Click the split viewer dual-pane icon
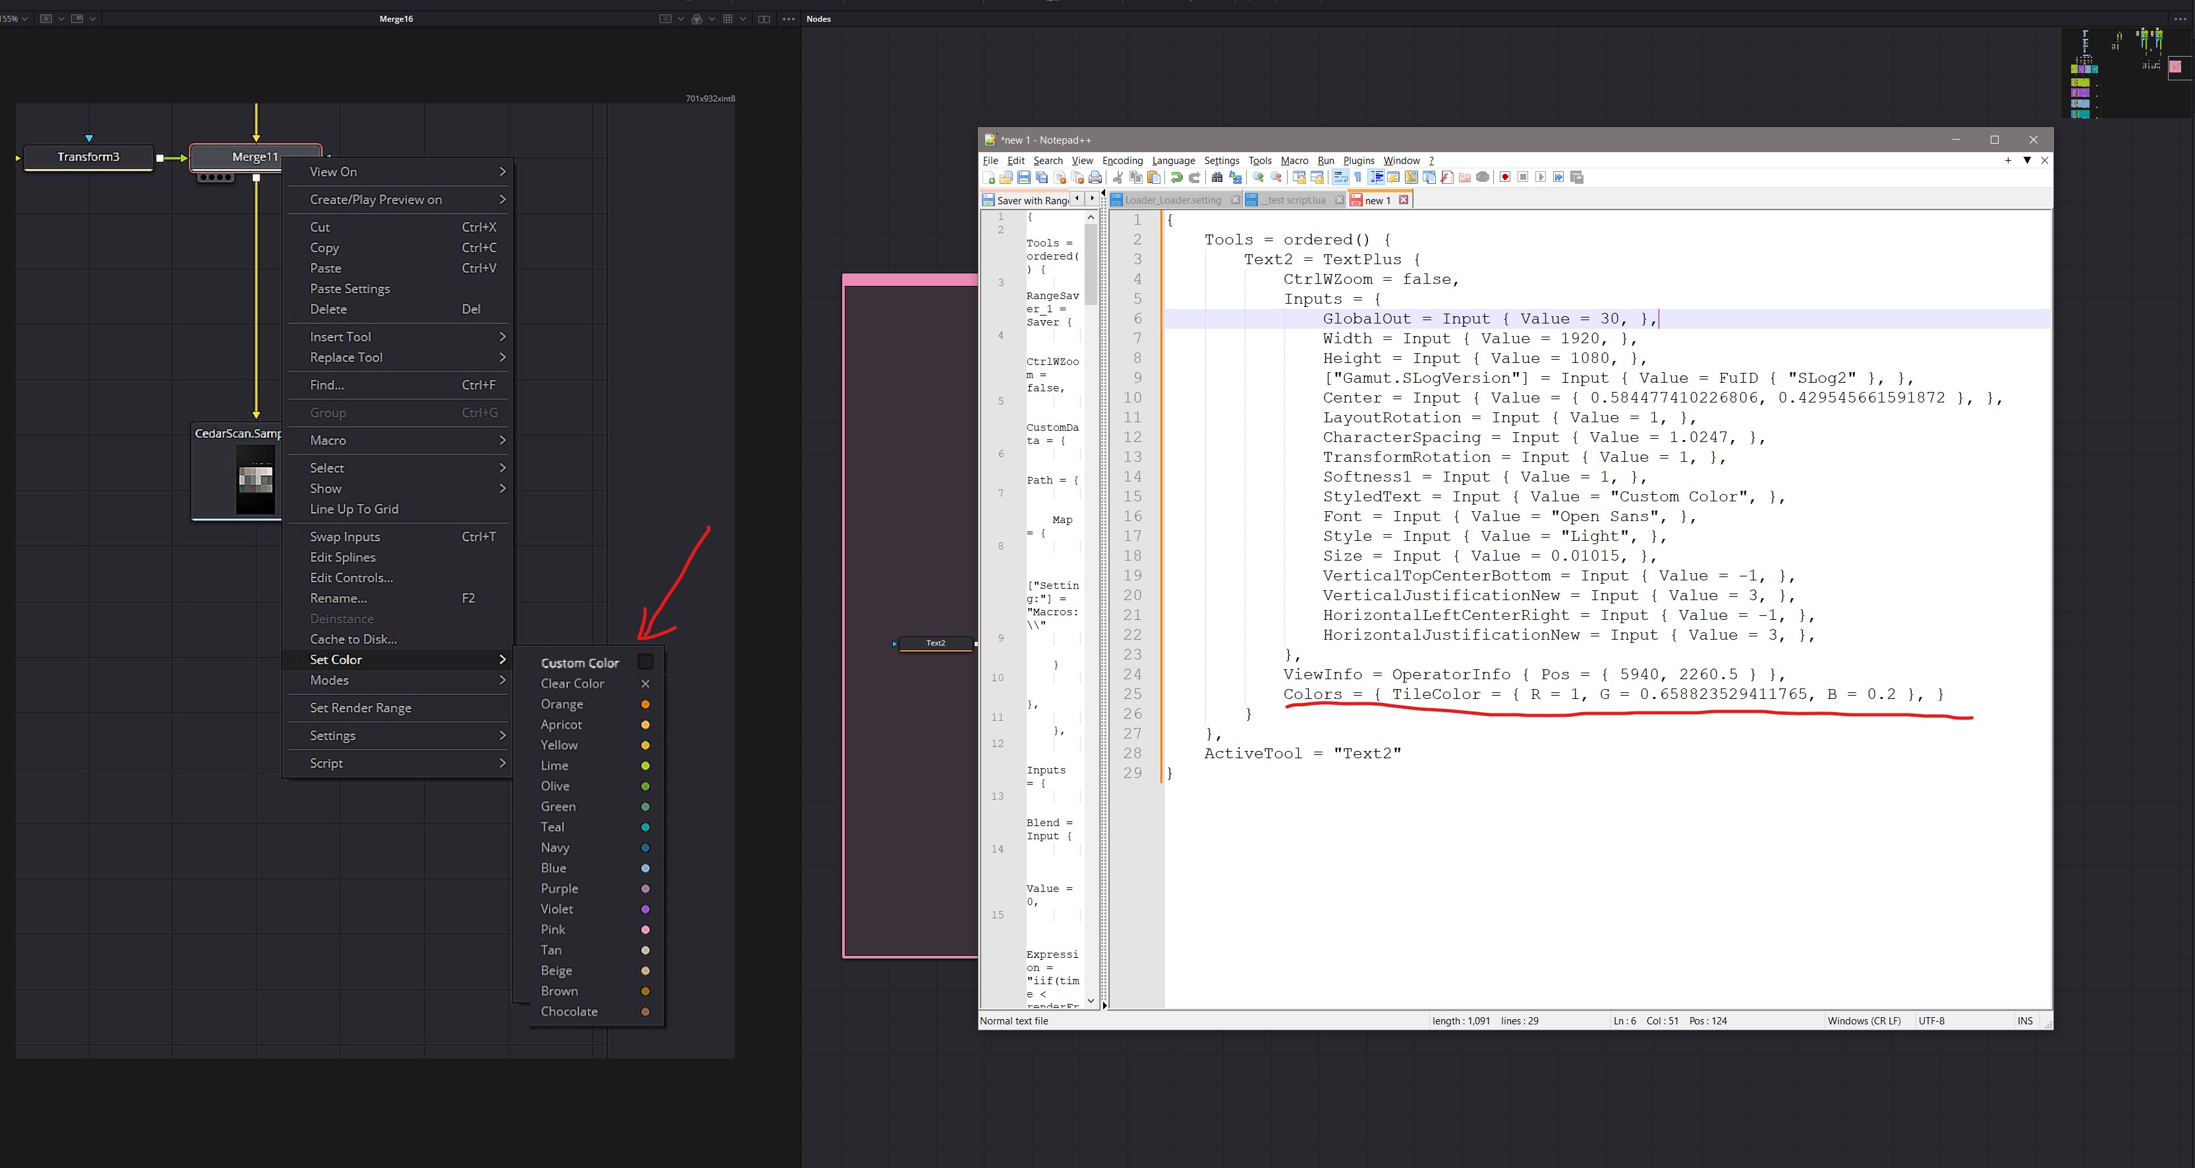Screen dimensions: 2195x1168 [x=764, y=18]
